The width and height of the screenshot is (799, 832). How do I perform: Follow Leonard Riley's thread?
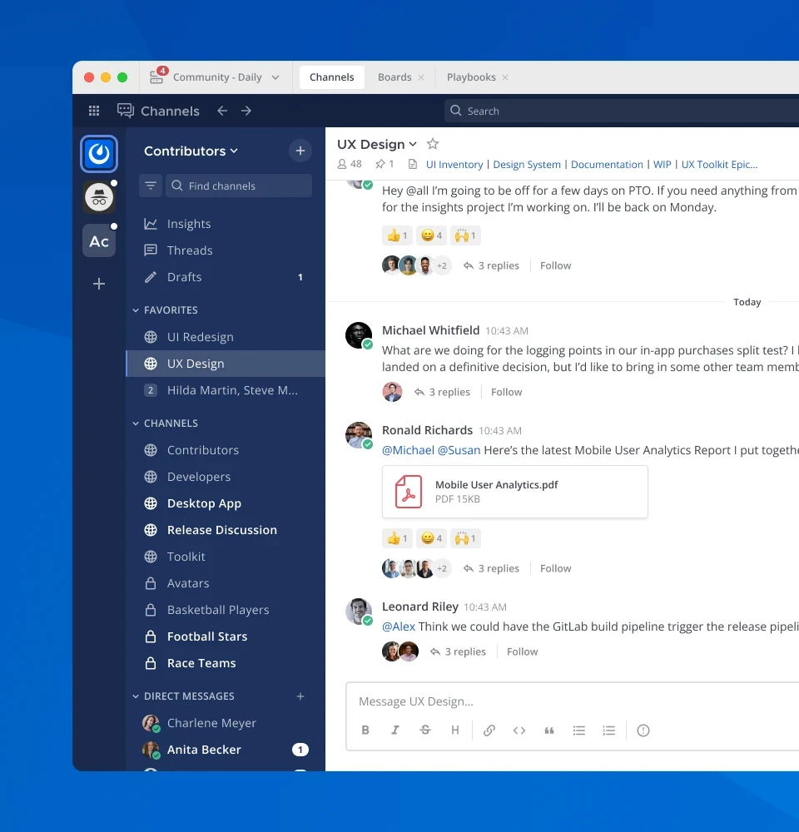point(523,651)
